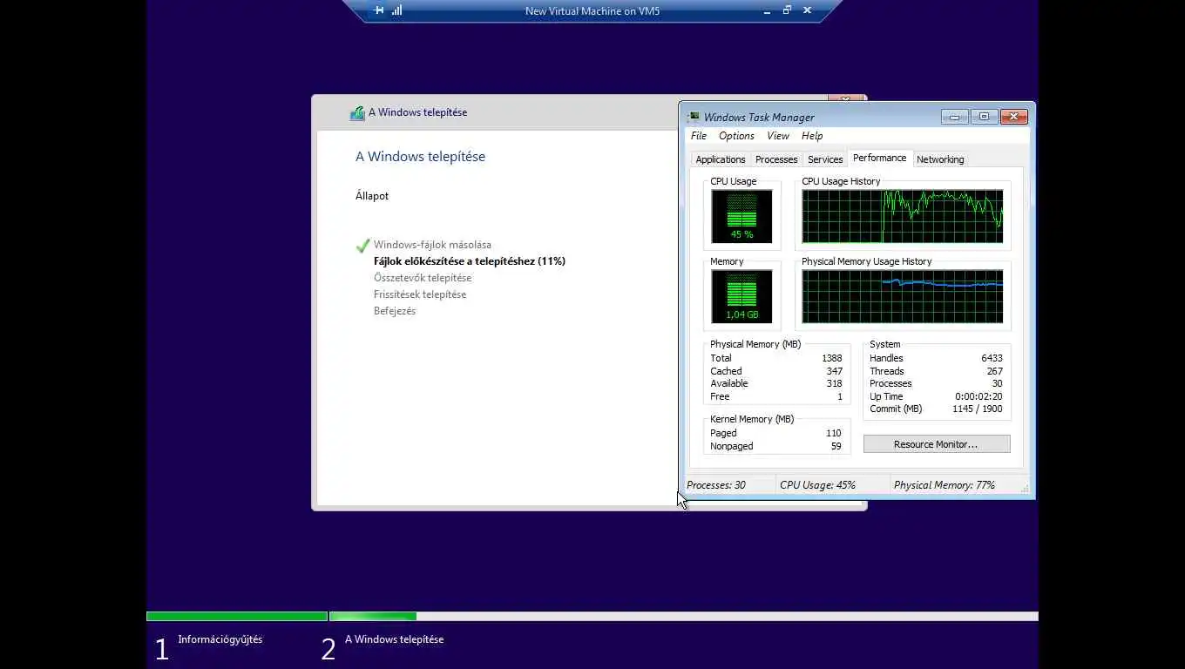This screenshot has height=669, width=1185.
Task: Click the CPU Usage History graph
Action: pos(903,216)
